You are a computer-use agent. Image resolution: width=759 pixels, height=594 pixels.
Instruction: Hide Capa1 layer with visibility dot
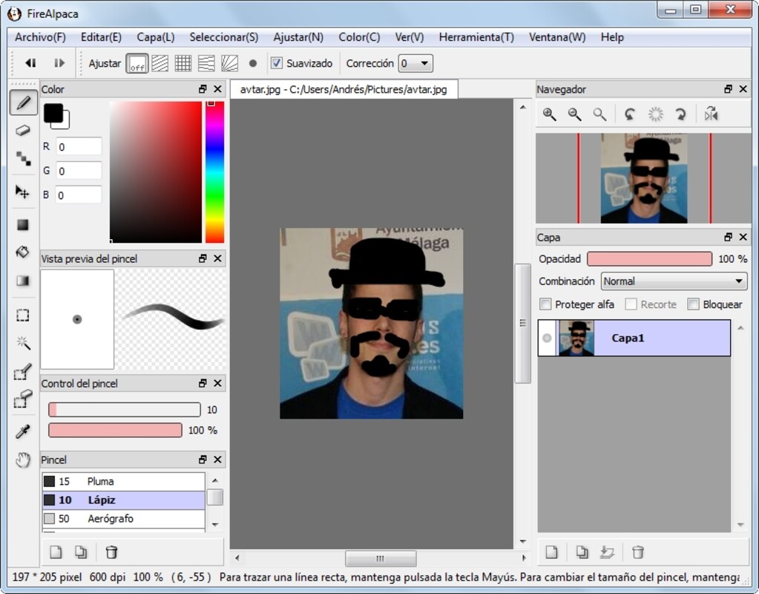(548, 339)
